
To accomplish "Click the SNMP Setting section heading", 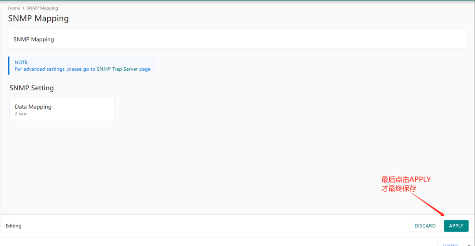I will pyautogui.click(x=32, y=88).
